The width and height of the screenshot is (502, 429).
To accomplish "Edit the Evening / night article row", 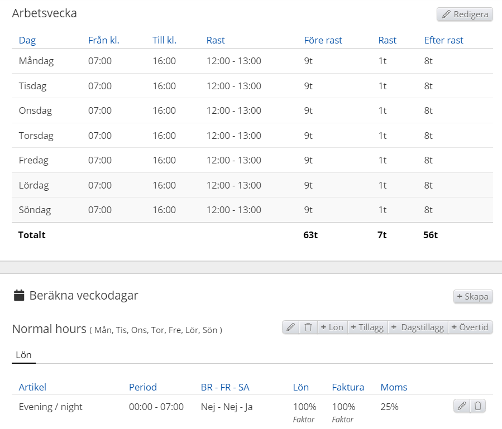I will (461, 406).
